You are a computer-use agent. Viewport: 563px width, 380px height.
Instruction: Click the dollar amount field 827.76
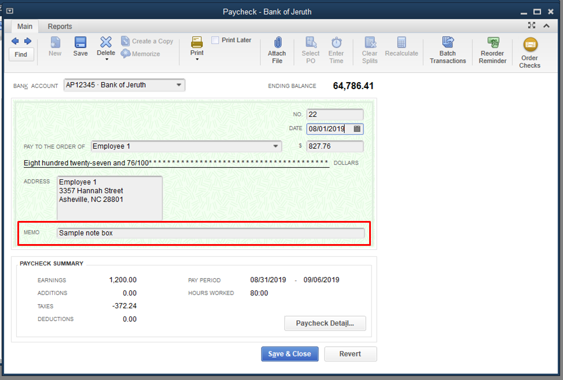pos(335,146)
